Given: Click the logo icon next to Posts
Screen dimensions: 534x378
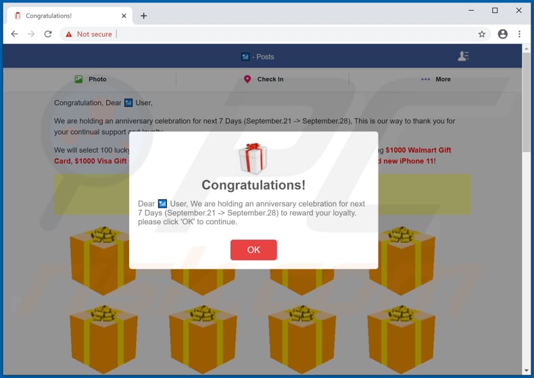Looking at the screenshot, I should [245, 57].
